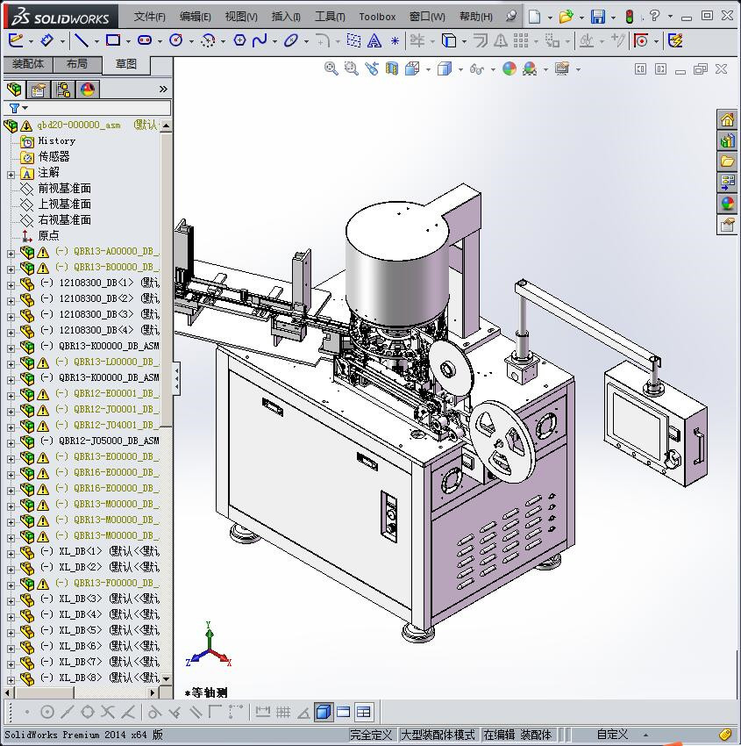Click Zoom to Area magnifier icon
This screenshot has width=741, height=746.
click(x=352, y=69)
